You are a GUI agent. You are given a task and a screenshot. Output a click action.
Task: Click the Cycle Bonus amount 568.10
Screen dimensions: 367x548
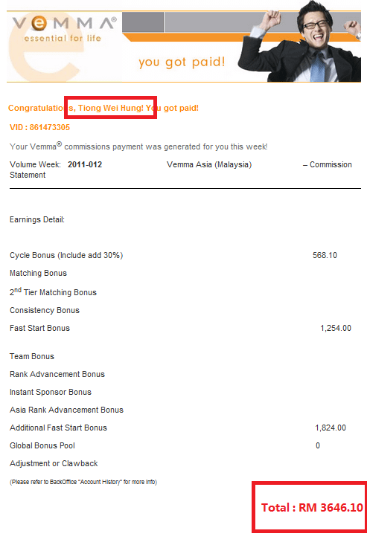pos(325,255)
